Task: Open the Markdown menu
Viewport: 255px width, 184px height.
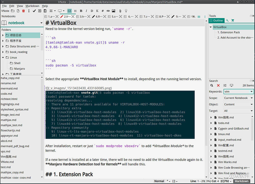Action: 32,6
